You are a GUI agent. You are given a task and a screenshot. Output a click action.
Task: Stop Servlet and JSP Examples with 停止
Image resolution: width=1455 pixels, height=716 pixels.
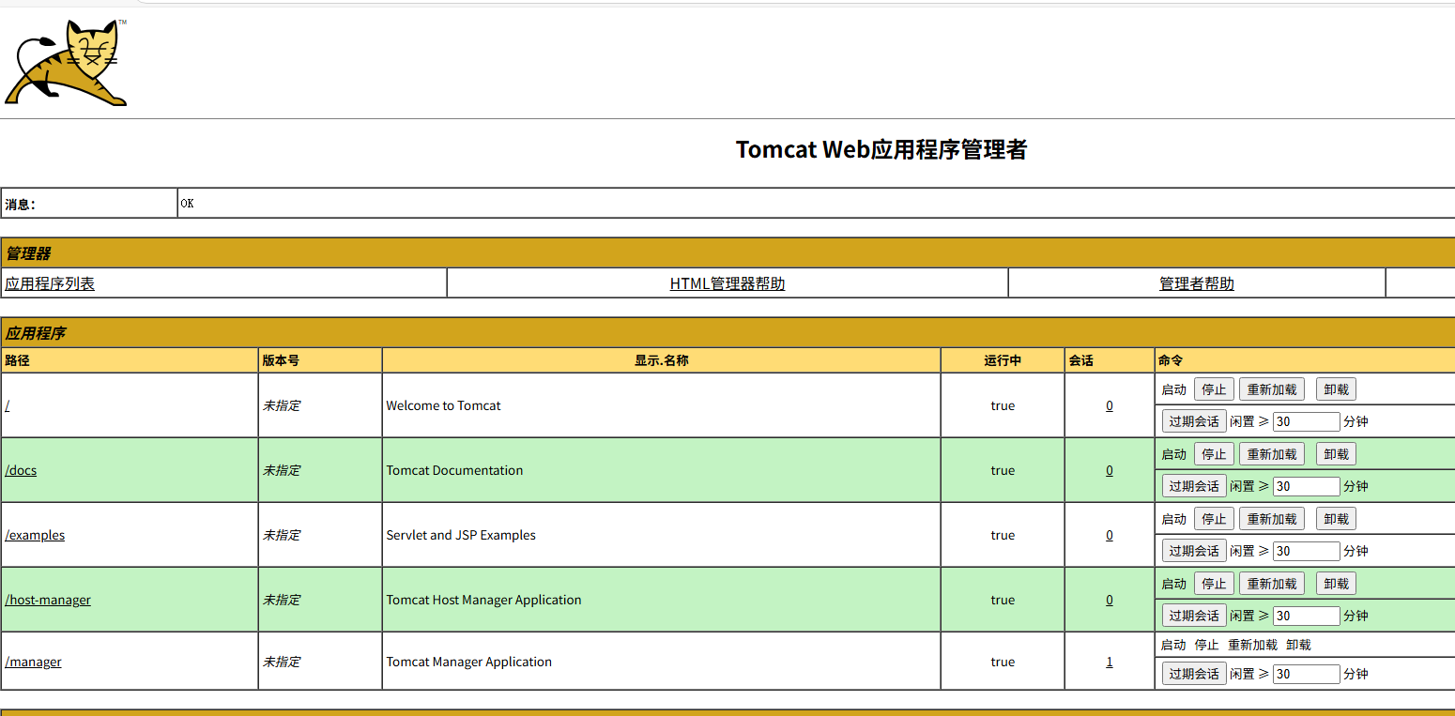pos(1214,519)
